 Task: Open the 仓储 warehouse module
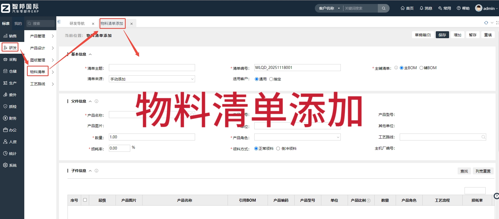click(x=10, y=71)
